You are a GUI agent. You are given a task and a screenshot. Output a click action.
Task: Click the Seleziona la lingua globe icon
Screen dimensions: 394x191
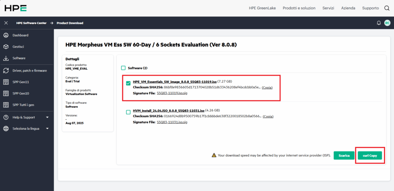6,128
